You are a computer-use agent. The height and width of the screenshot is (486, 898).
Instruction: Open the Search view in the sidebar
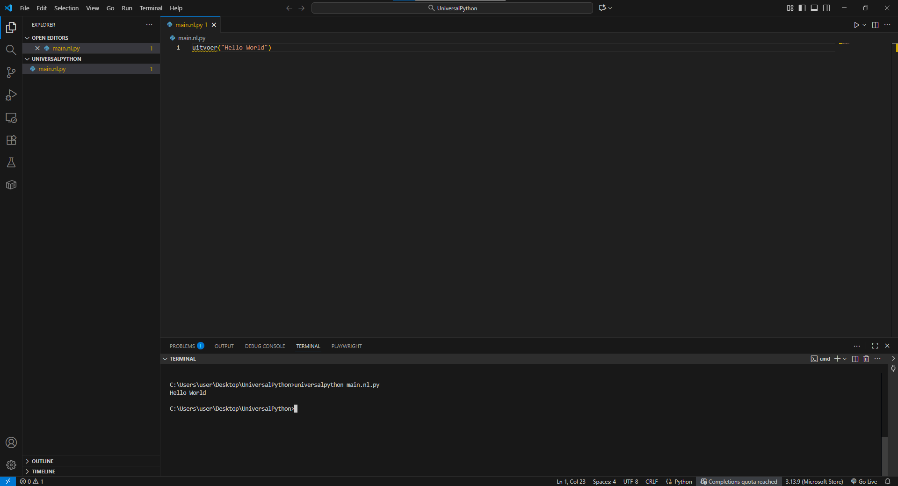[x=11, y=50]
